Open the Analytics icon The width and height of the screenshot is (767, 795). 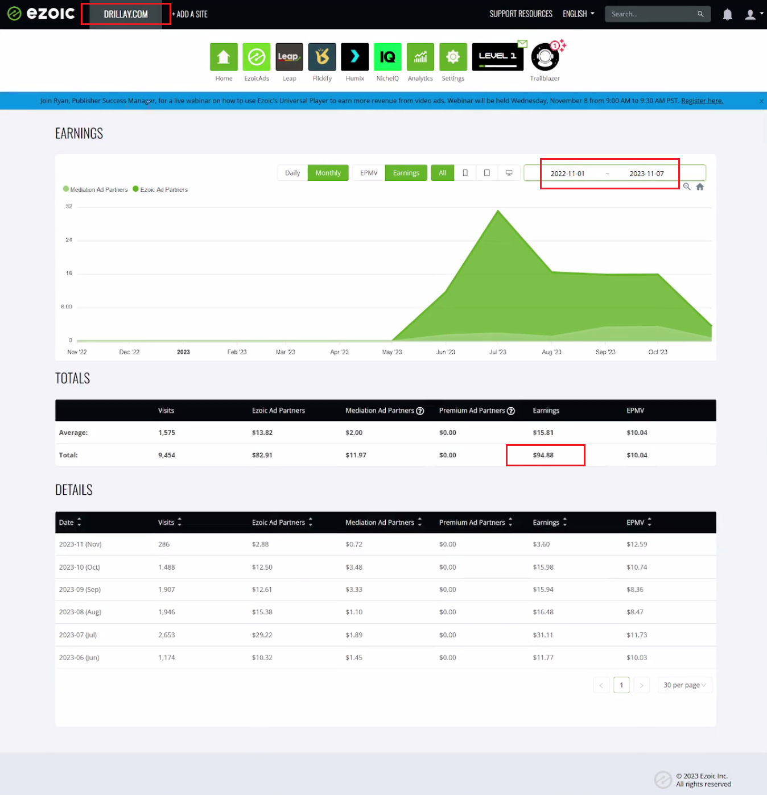420,57
